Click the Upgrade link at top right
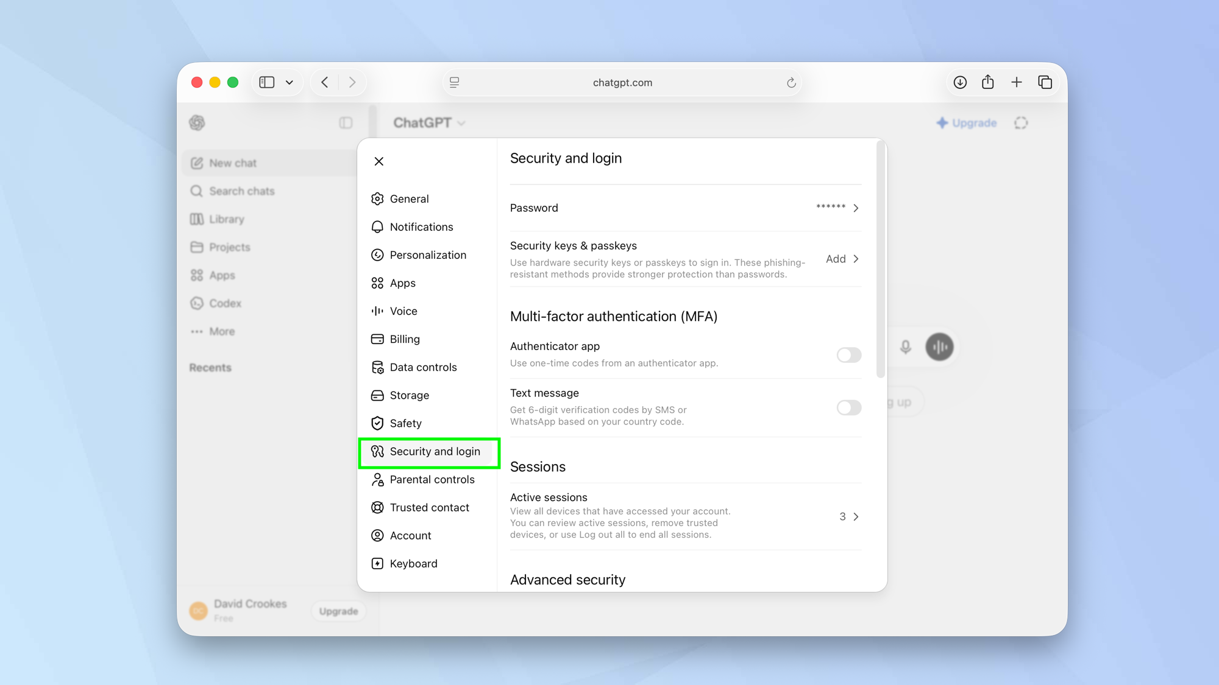This screenshot has height=685, width=1219. (x=967, y=123)
